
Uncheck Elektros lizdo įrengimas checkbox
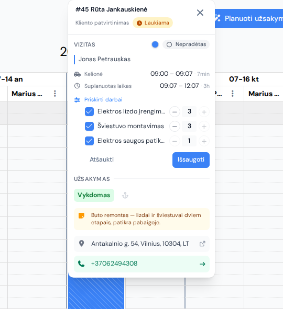(89, 111)
